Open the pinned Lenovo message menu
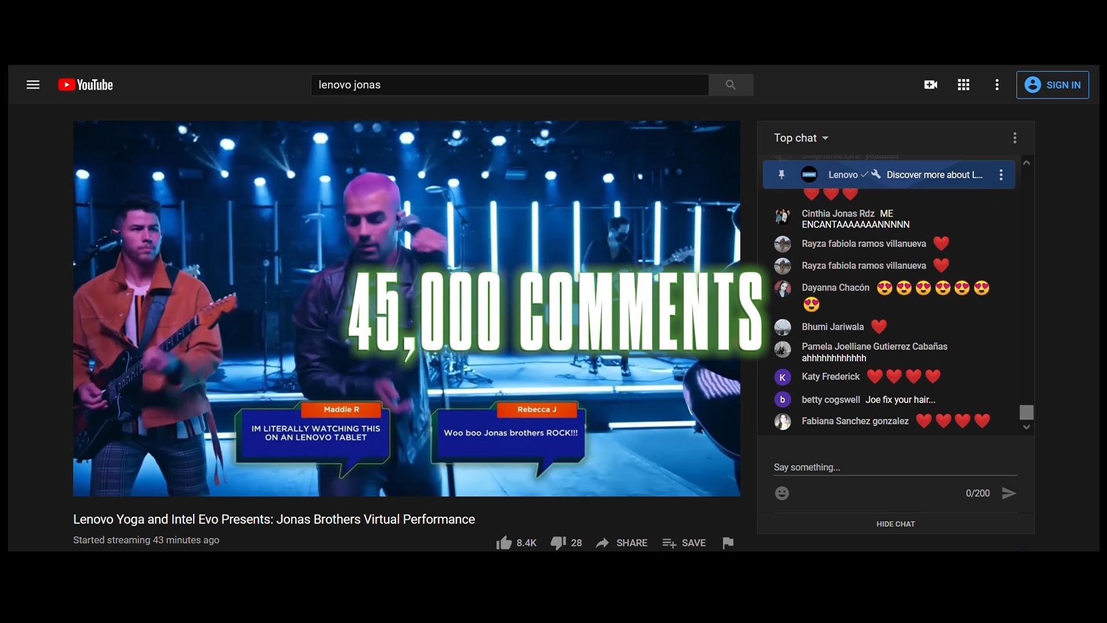The width and height of the screenshot is (1107, 623). (x=1001, y=175)
